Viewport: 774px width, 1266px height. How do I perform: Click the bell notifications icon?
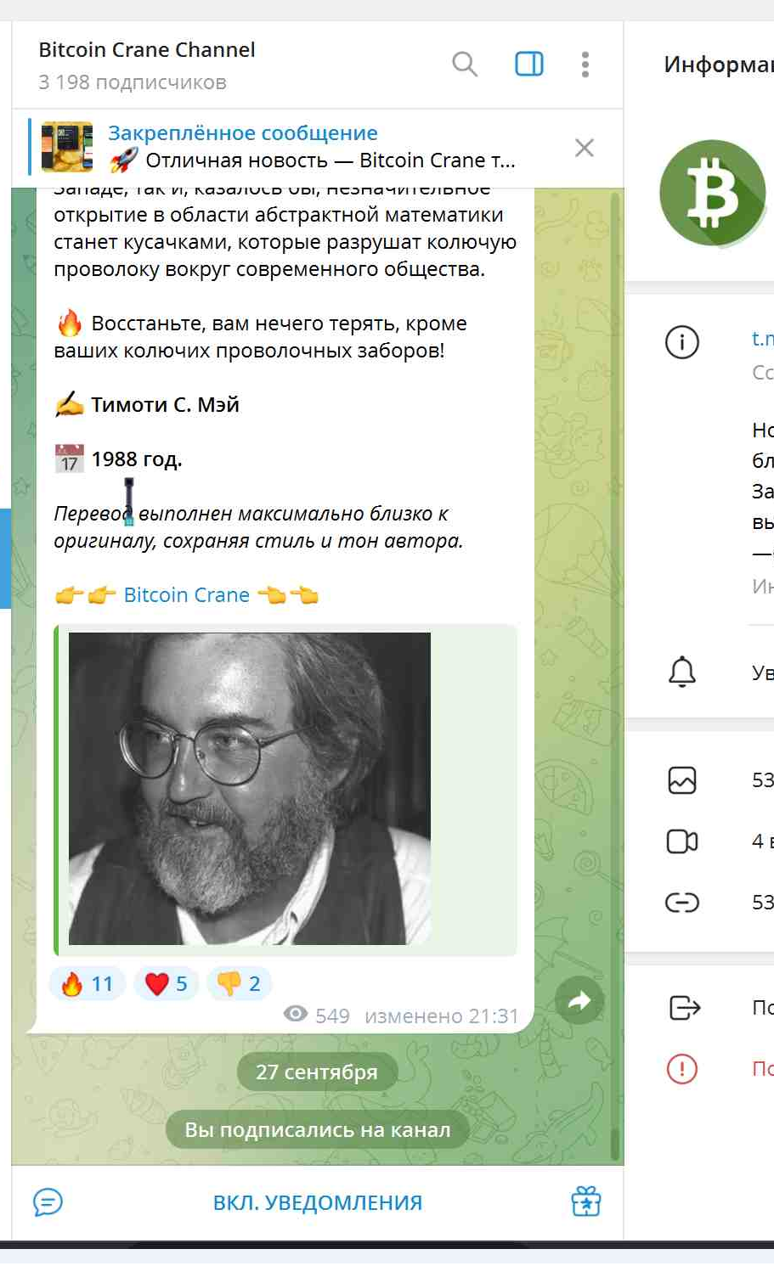tap(682, 672)
